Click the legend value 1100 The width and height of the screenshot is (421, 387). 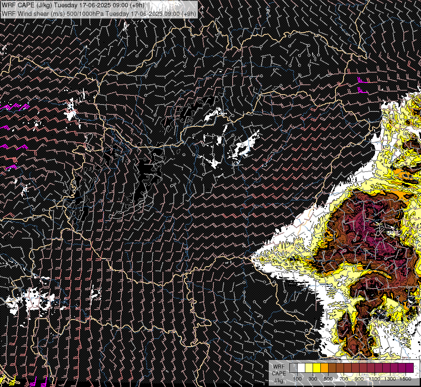[375, 379]
